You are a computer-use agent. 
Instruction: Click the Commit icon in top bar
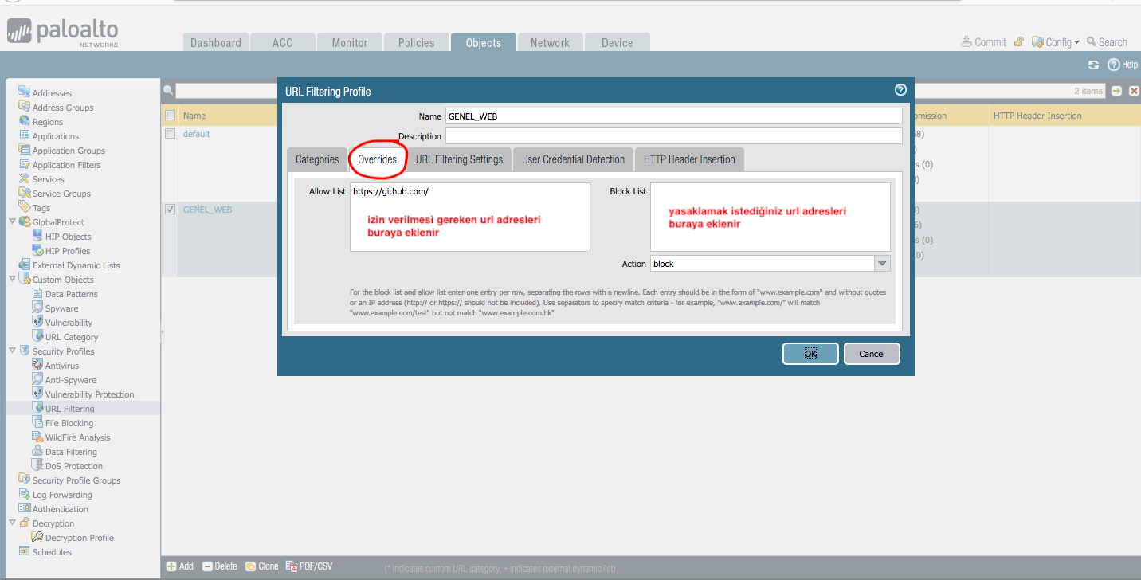[x=967, y=42]
